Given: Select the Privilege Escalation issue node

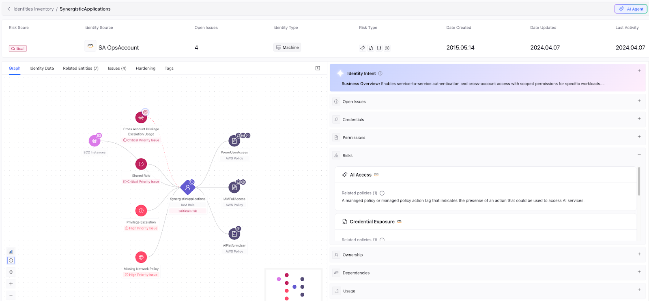Looking at the screenshot, I should pos(141,211).
